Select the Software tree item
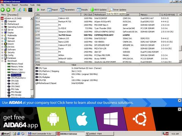The image size is (182, 136). tap(11, 49)
